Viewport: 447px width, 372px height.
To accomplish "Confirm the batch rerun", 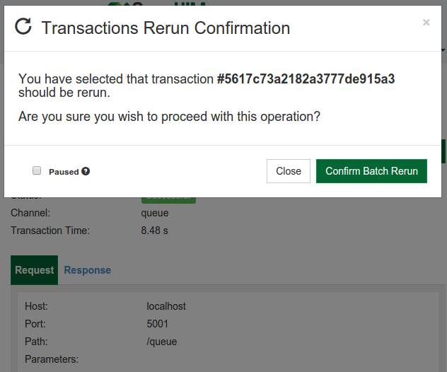I will click(x=371, y=171).
